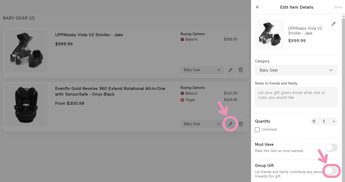
Task: Change the UPPAbaby stroller's Baby Gear category dropdown
Action: click(x=202, y=70)
